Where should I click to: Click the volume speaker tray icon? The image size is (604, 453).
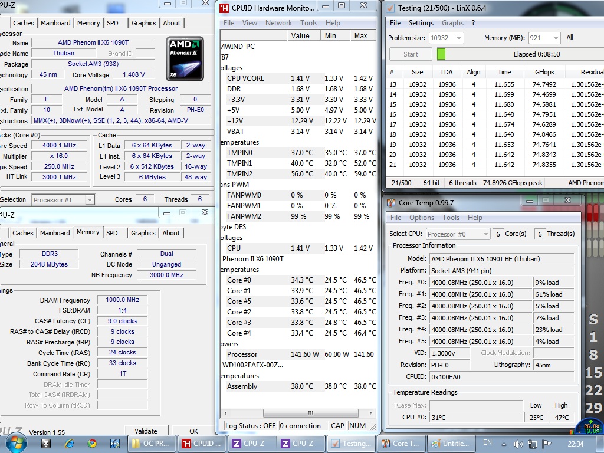[x=518, y=443]
